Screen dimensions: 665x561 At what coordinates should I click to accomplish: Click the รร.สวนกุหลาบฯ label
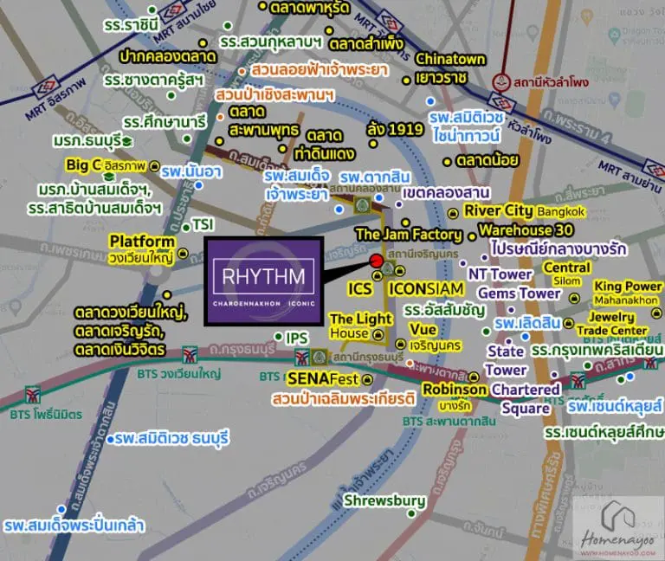[270, 42]
